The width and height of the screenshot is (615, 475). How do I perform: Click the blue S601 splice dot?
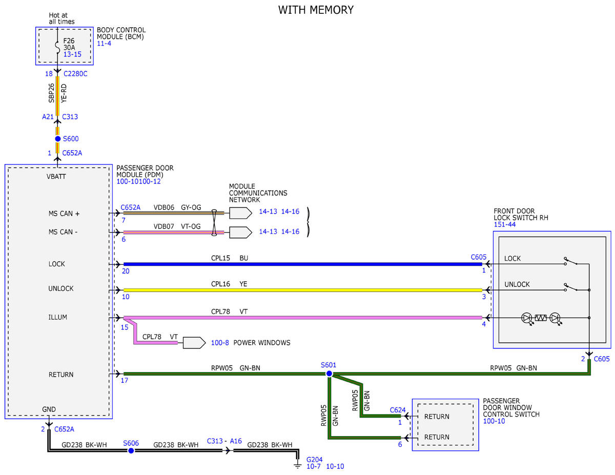329,374
